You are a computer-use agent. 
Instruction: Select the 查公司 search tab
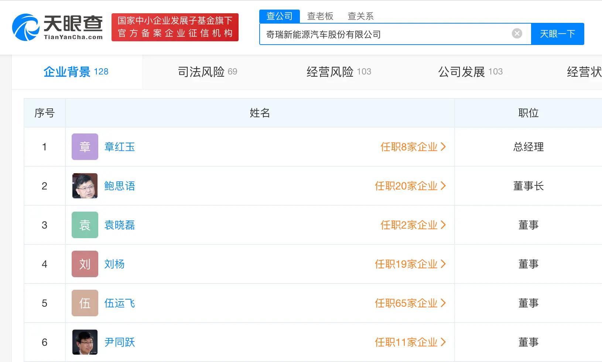click(280, 16)
